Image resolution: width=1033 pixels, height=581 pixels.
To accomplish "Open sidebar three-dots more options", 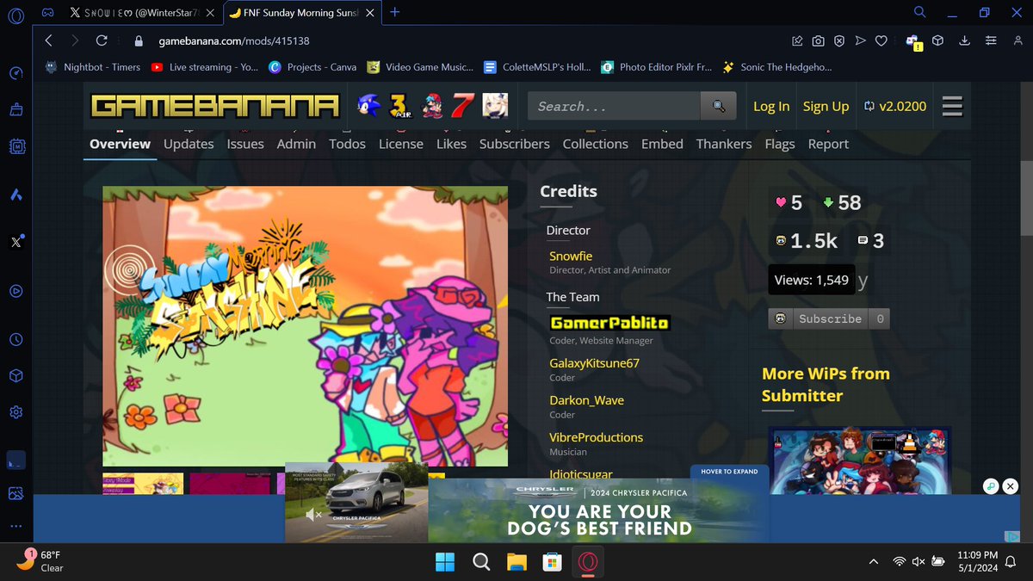I will (x=16, y=525).
